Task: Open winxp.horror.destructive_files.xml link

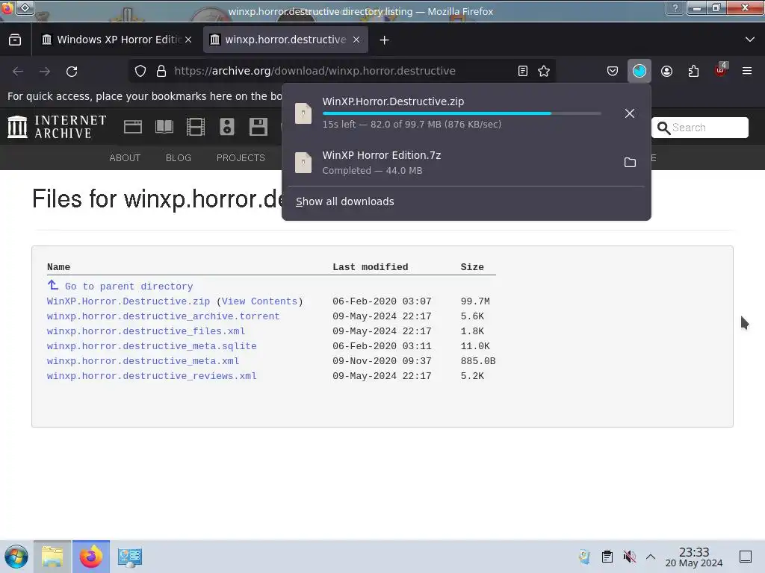Action: (x=146, y=331)
